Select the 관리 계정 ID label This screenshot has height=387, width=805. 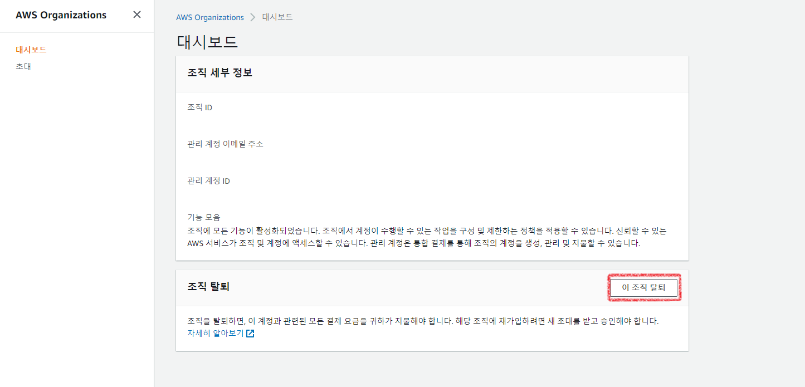(x=209, y=181)
